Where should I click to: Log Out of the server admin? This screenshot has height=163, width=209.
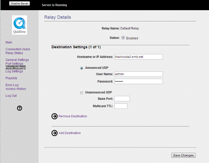tap(11, 96)
